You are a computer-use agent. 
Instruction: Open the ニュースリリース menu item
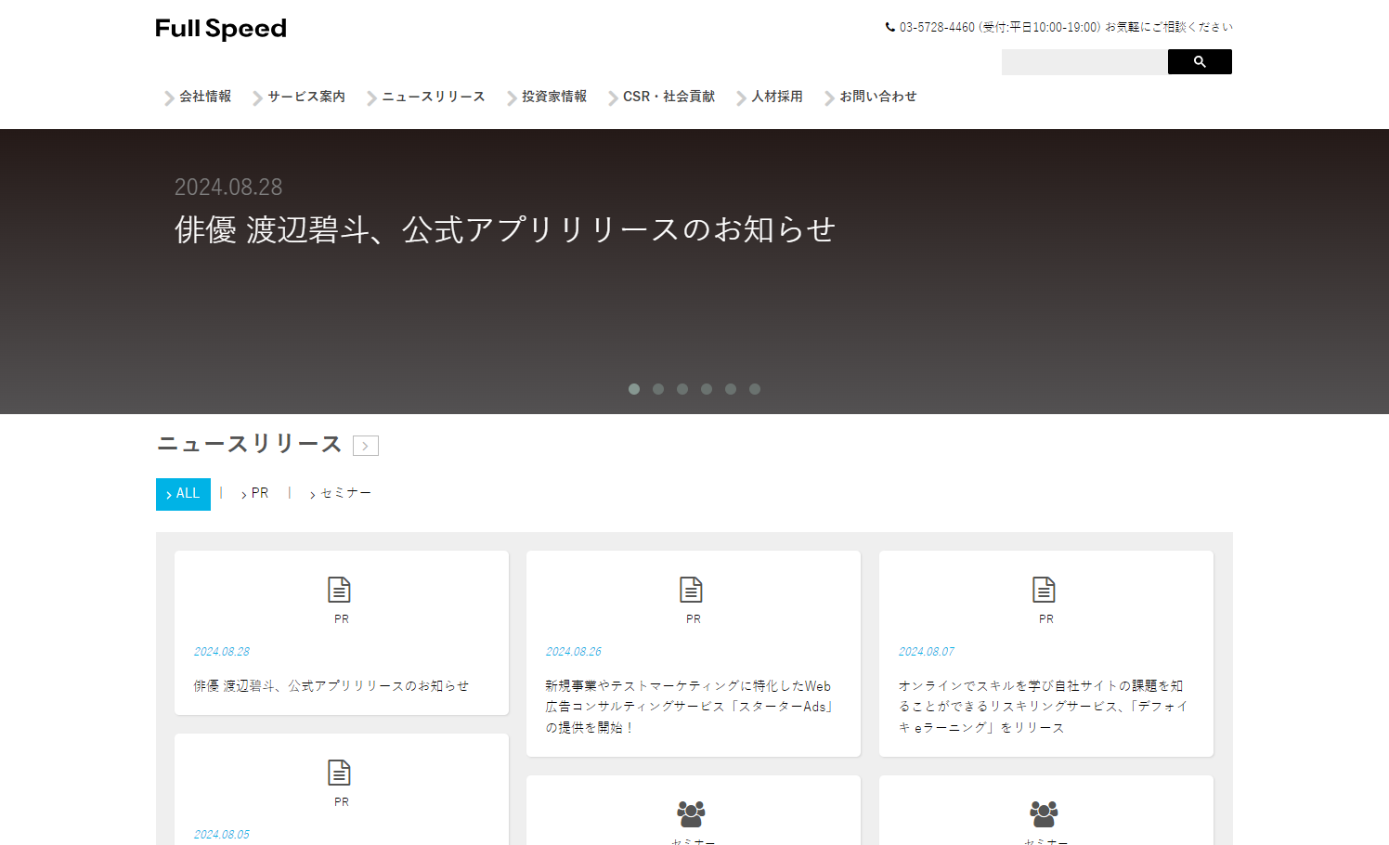point(434,97)
